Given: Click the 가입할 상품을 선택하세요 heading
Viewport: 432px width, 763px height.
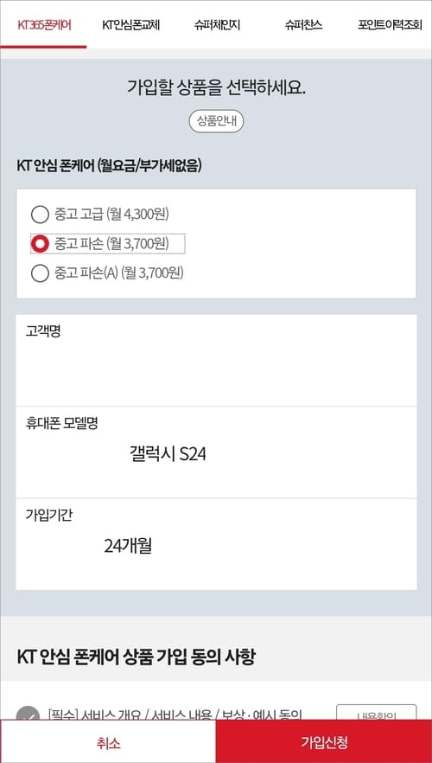Looking at the screenshot, I should tap(216, 88).
